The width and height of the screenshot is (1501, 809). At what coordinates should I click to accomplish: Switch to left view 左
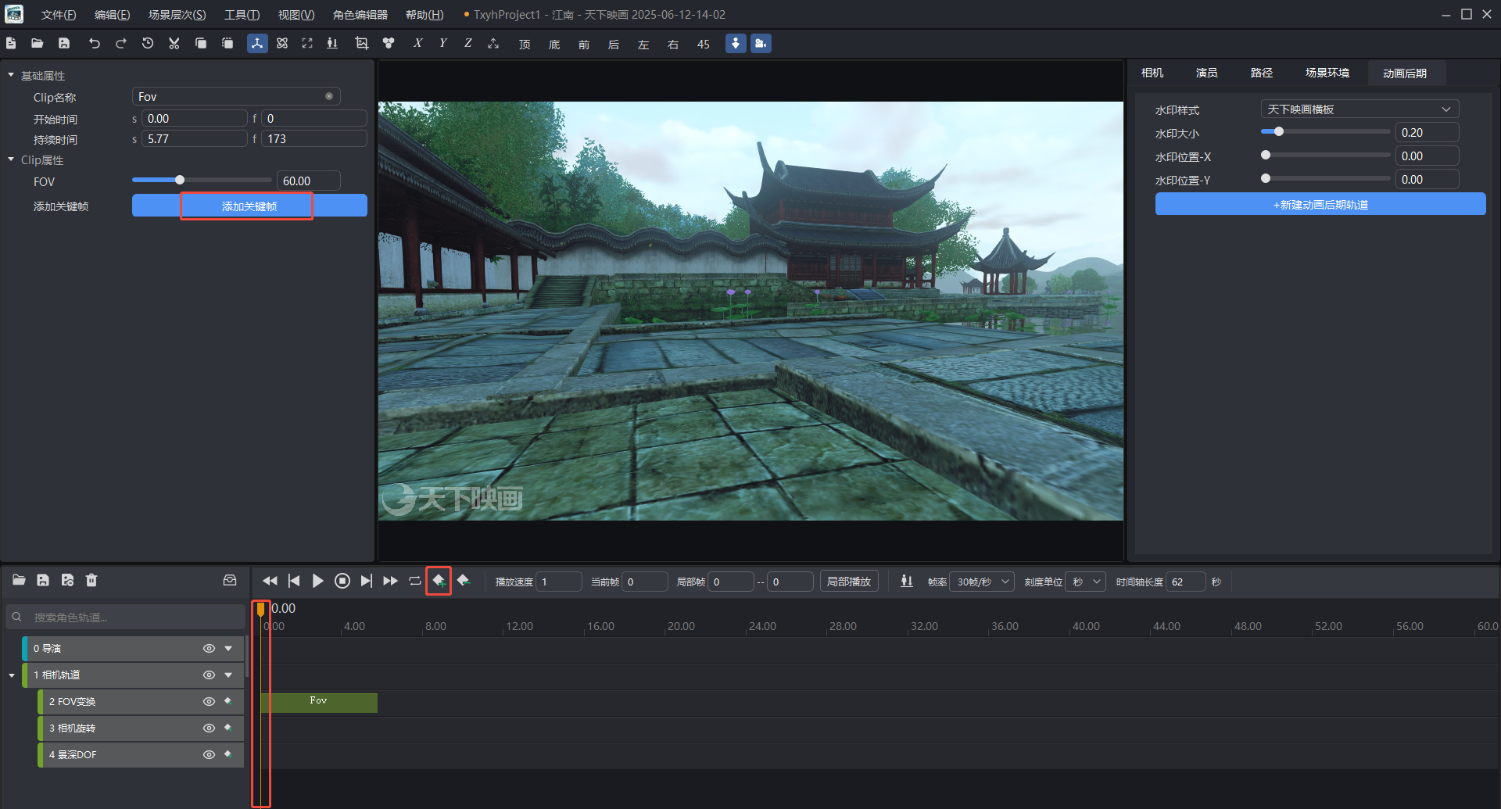[x=643, y=45]
